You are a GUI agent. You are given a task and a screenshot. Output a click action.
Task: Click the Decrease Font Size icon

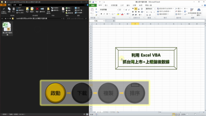coord(129,10)
